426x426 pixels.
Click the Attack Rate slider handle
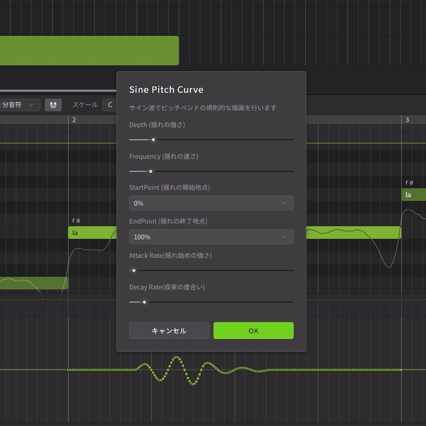[x=134, y=270]
